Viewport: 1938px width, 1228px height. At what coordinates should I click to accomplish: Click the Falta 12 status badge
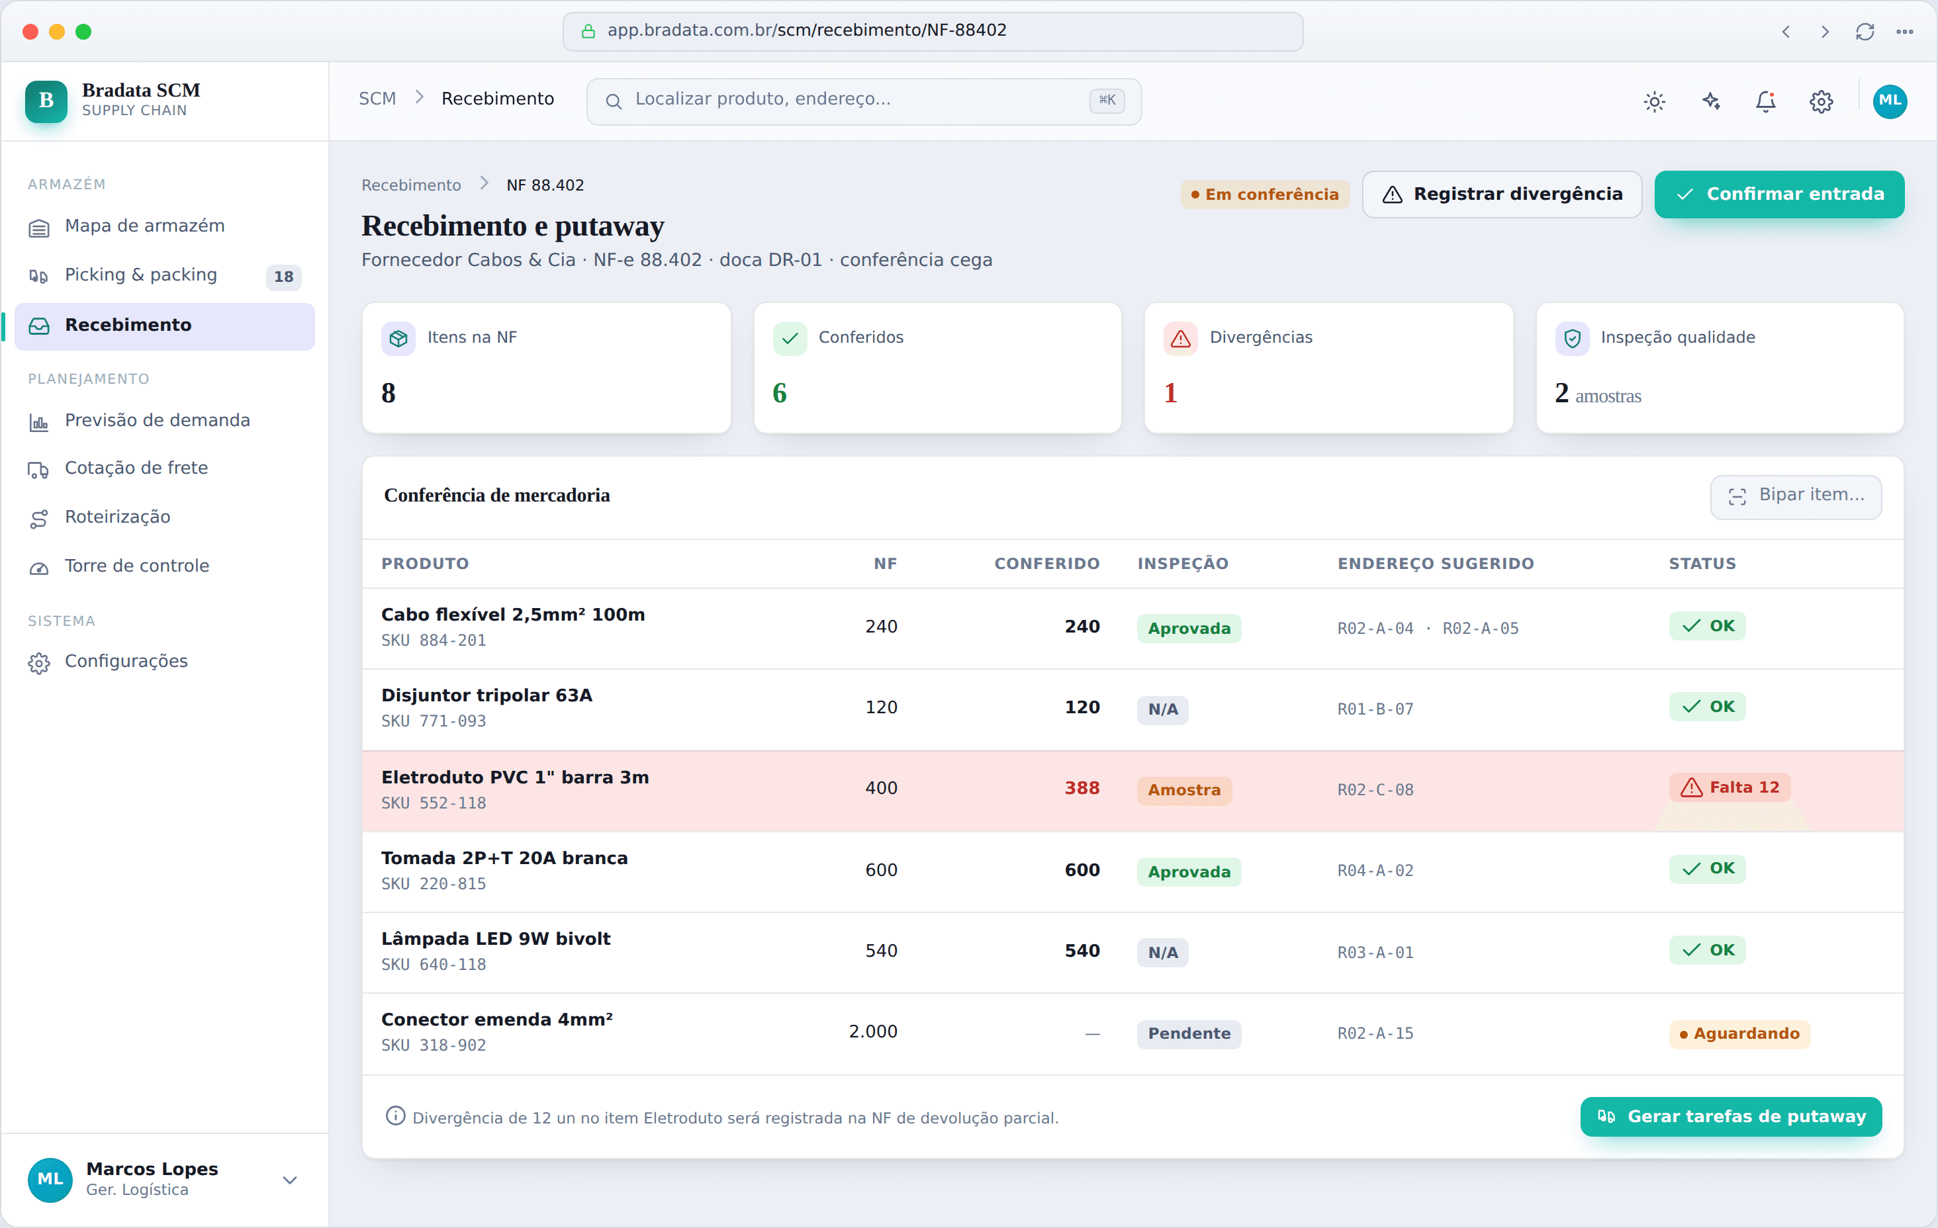tap(1730, 788)
